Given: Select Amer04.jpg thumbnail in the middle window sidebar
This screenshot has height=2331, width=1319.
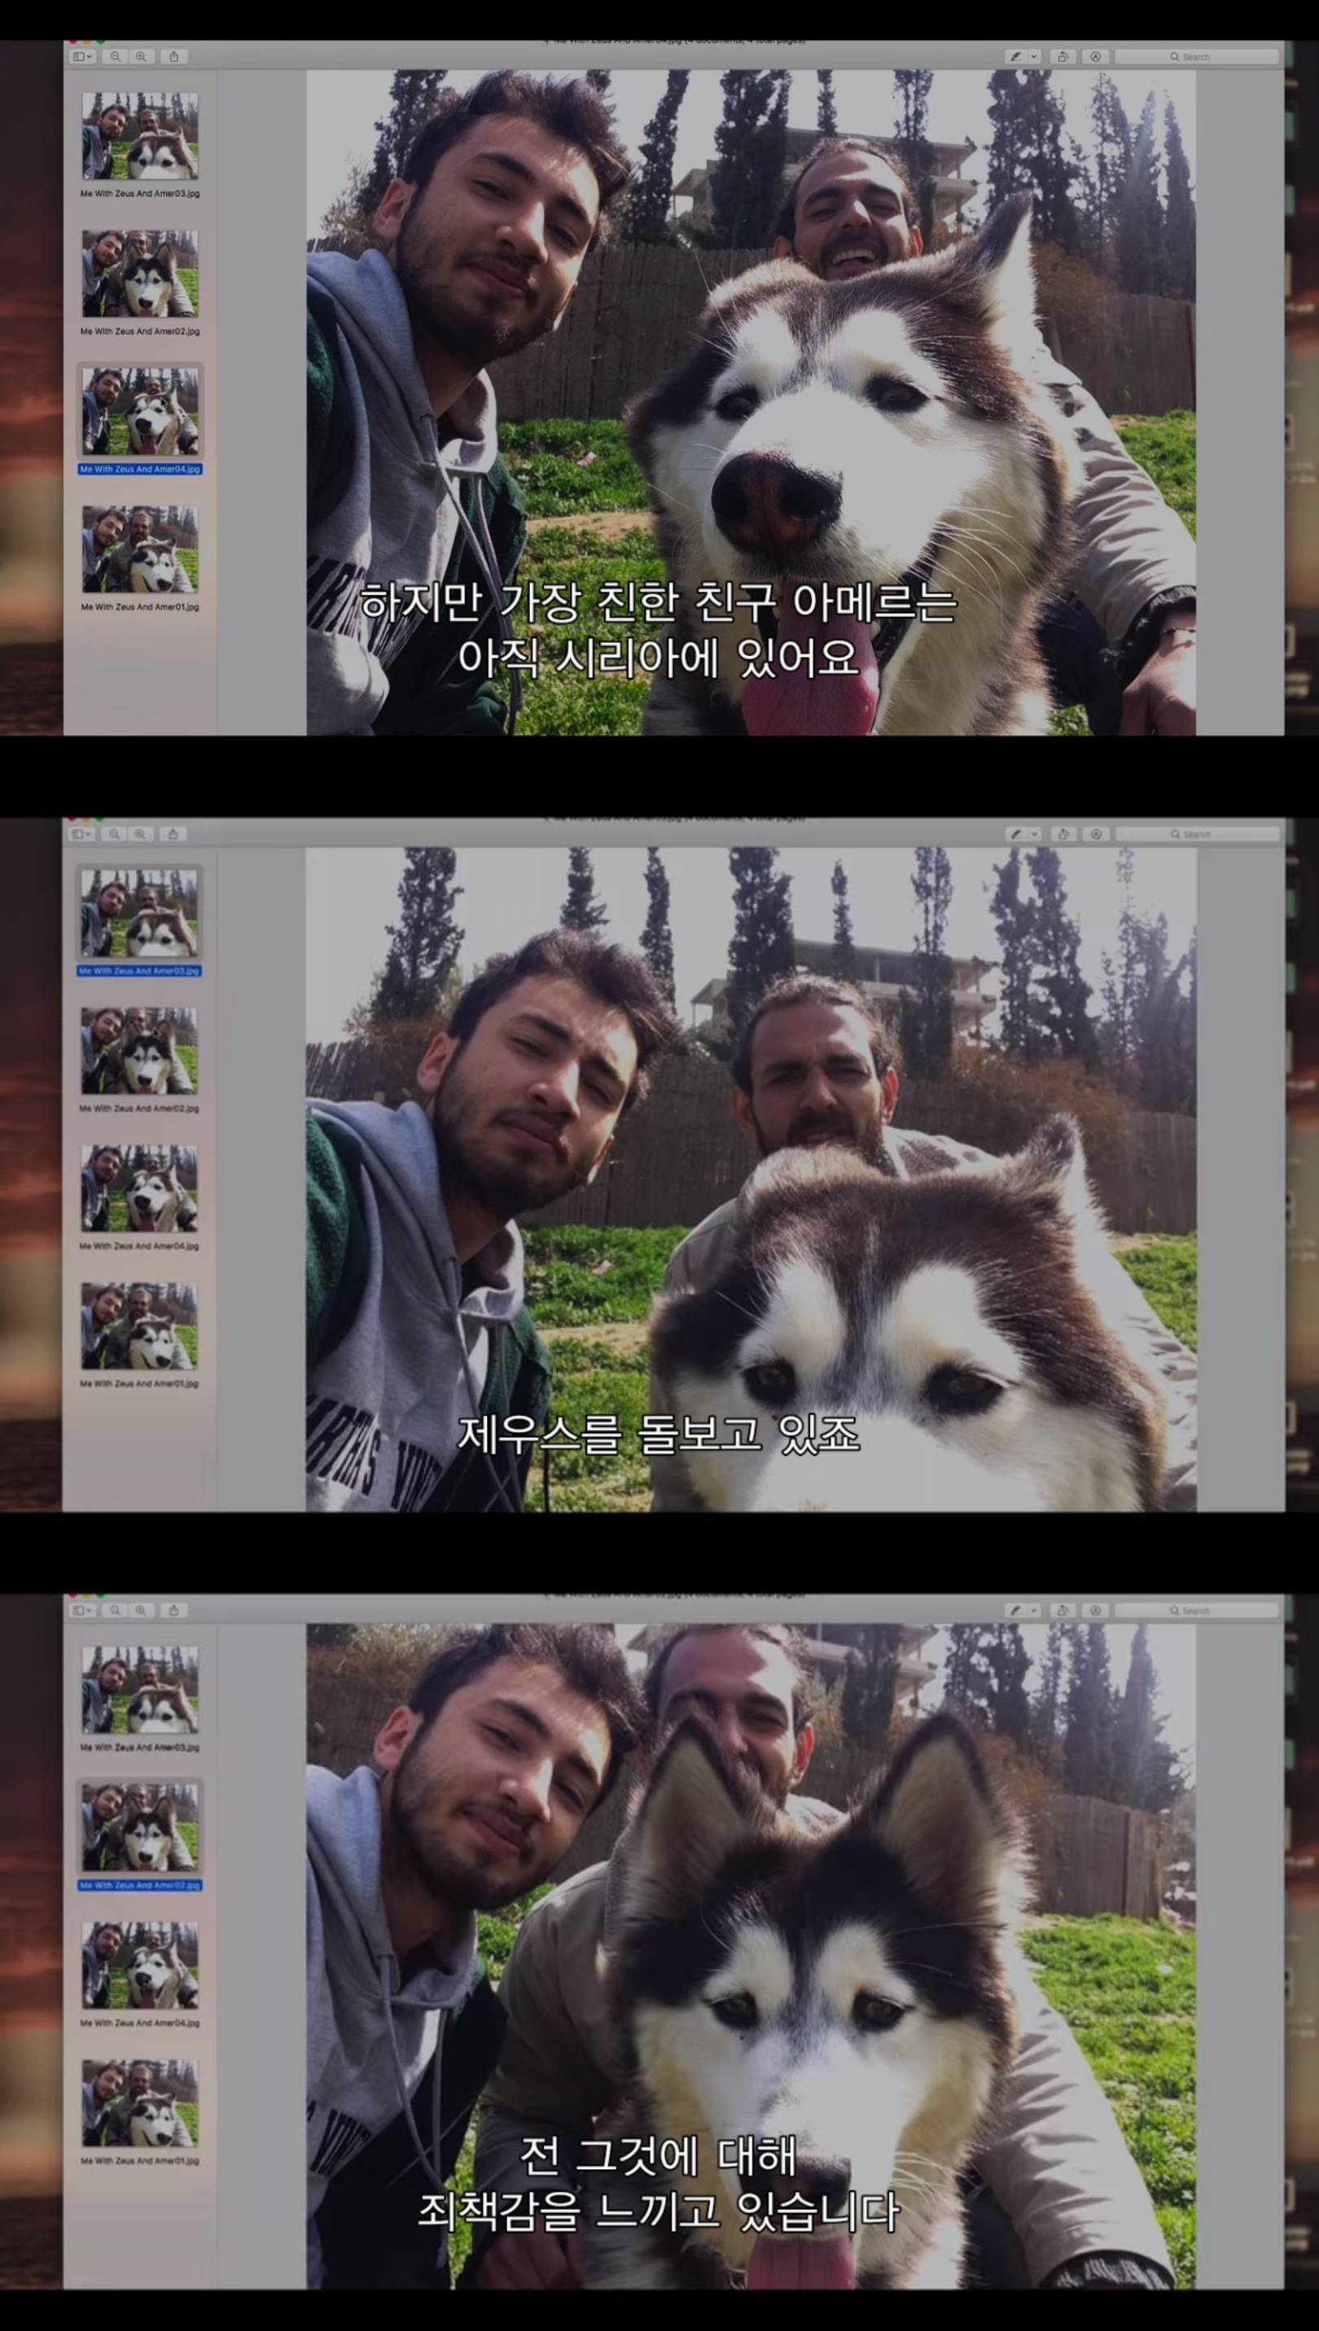Looking at the screenshot, I should (139, 1188).
